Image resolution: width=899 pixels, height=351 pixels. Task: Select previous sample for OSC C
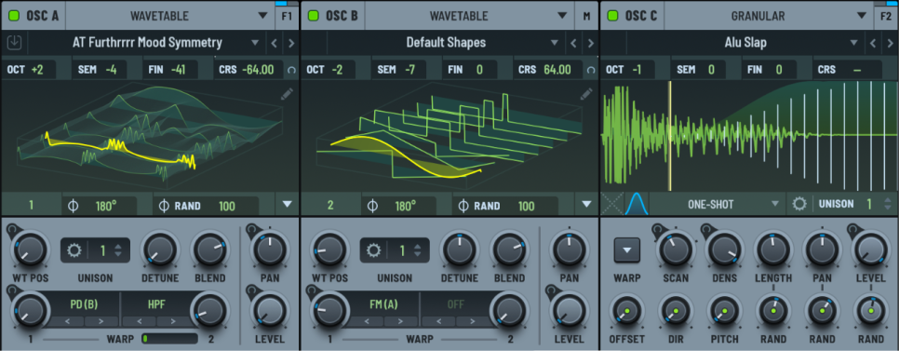(873, 43)
